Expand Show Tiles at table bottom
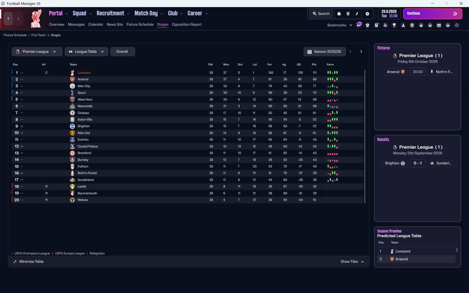The image size is (469, 293). [x=352, y=262]
